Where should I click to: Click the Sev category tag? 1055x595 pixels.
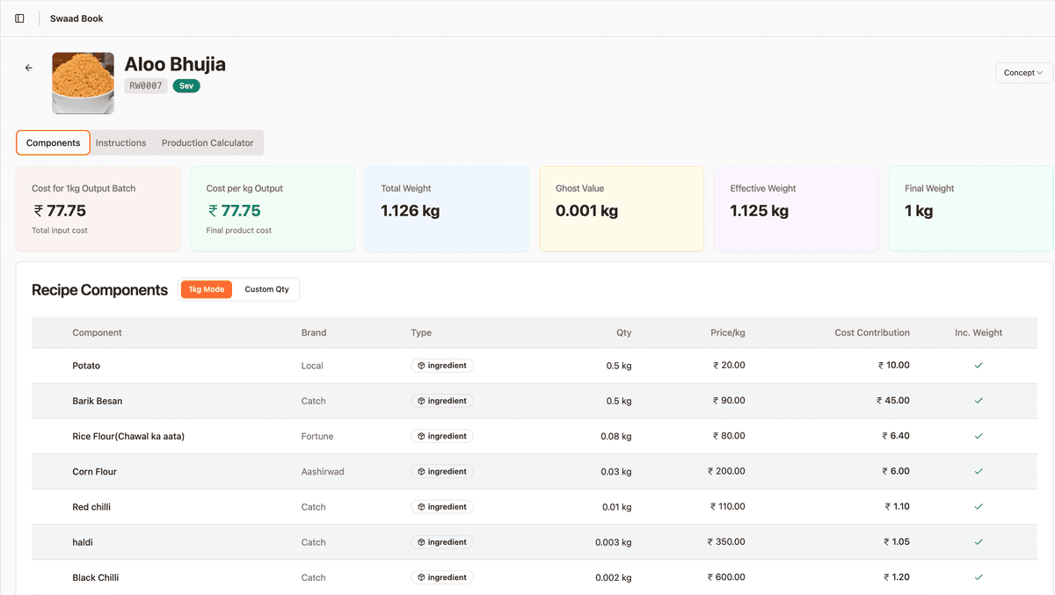[x=186, y=86]
